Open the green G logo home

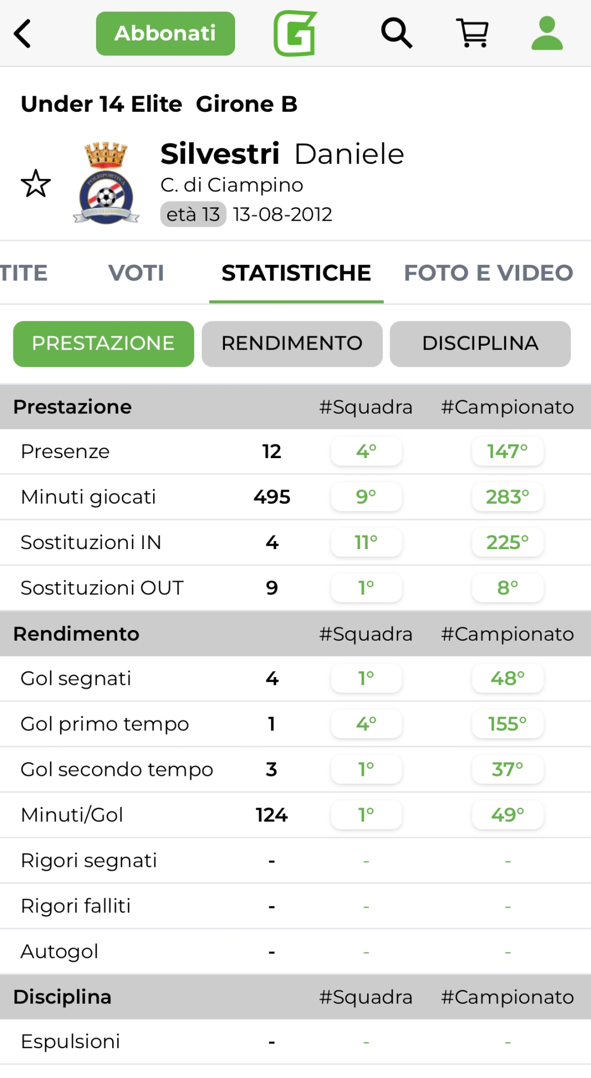pos(295,34)
